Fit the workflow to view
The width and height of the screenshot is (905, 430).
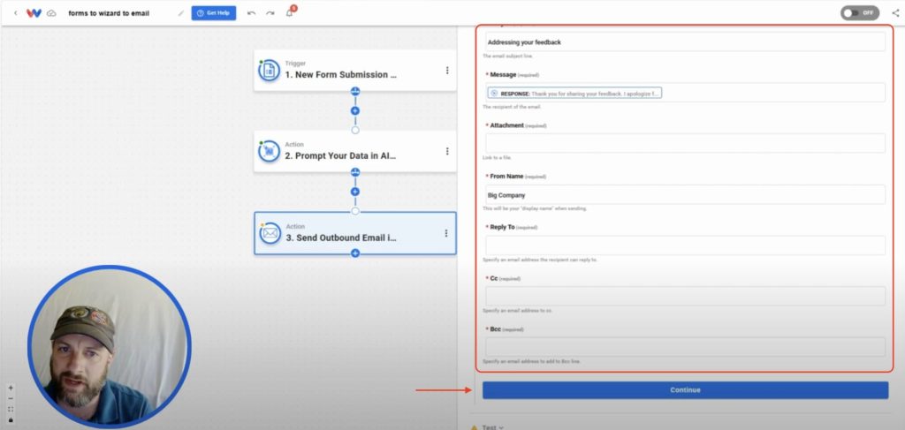pos(11,409)
